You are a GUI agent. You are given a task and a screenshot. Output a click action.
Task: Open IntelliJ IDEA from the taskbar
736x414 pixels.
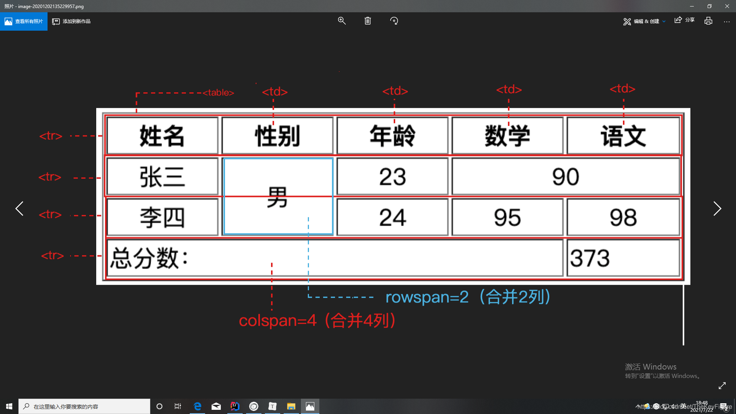pyautogui.click(x=235, y=406)
